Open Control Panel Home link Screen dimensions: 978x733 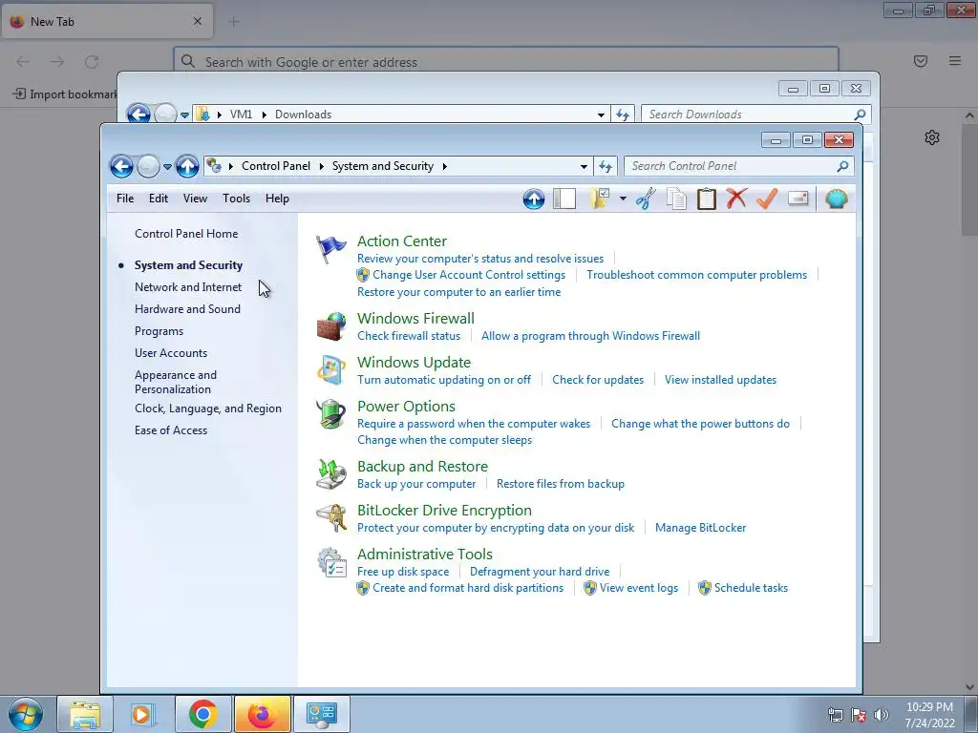[186, 234]
